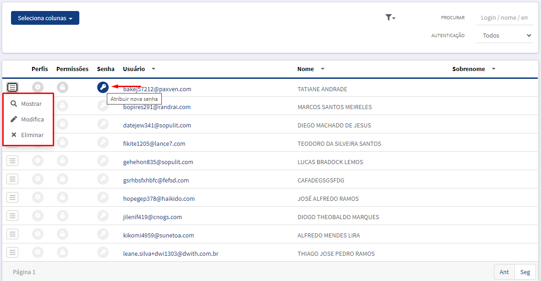
Task: Select the name MARCOS SANTOS MEIRELES
Action: pos(335,107)
